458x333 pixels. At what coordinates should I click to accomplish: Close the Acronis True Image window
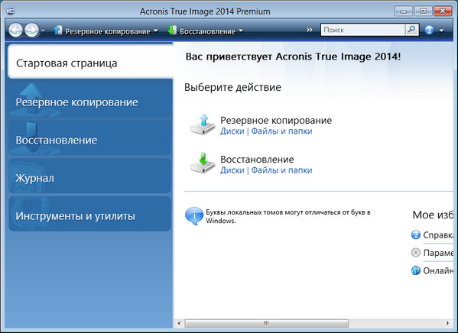443,11
